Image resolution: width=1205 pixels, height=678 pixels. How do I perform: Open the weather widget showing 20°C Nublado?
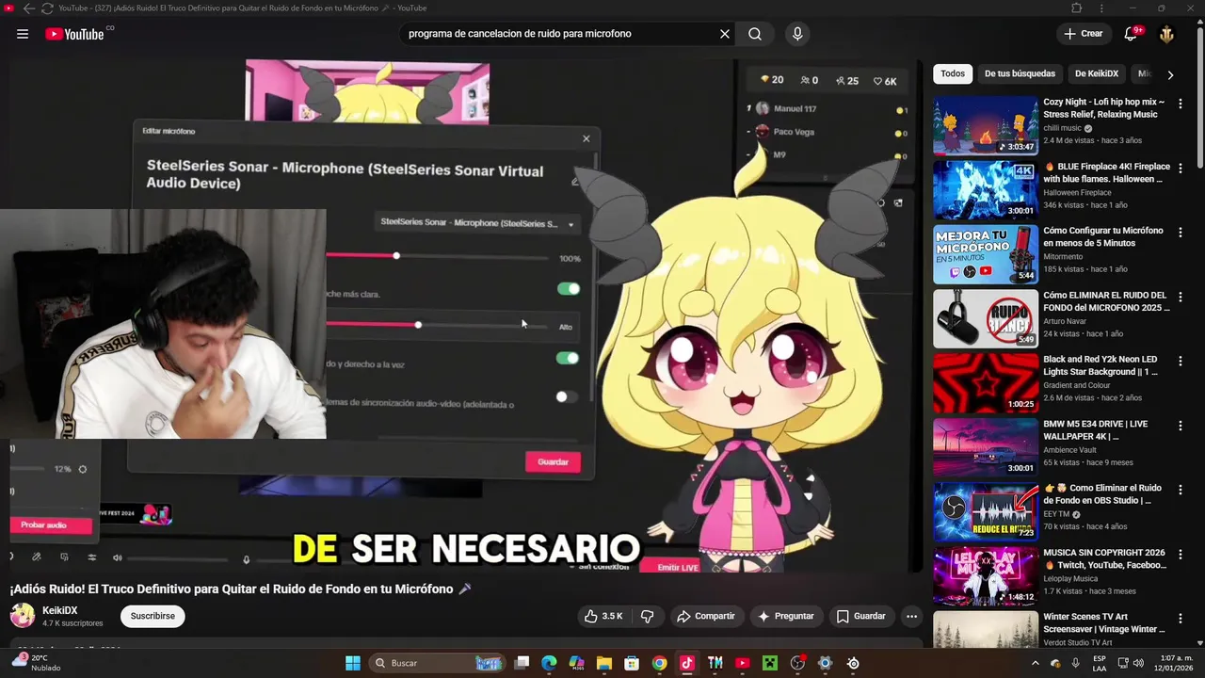38,663
